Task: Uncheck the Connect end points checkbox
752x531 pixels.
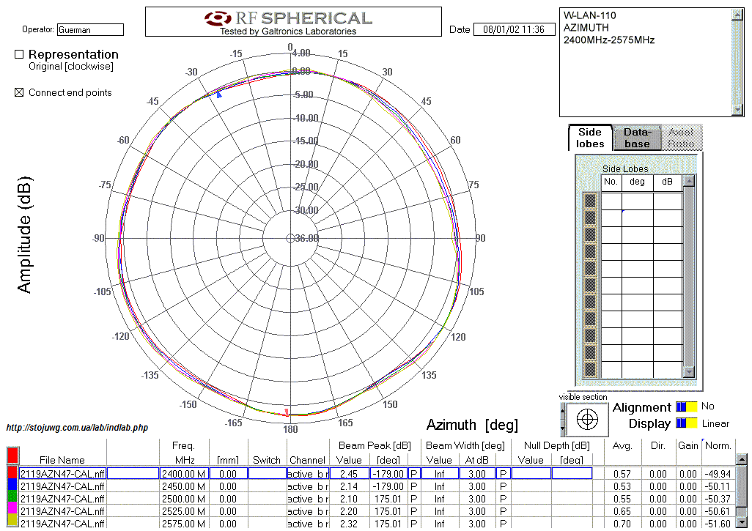Action: point(19,92)
